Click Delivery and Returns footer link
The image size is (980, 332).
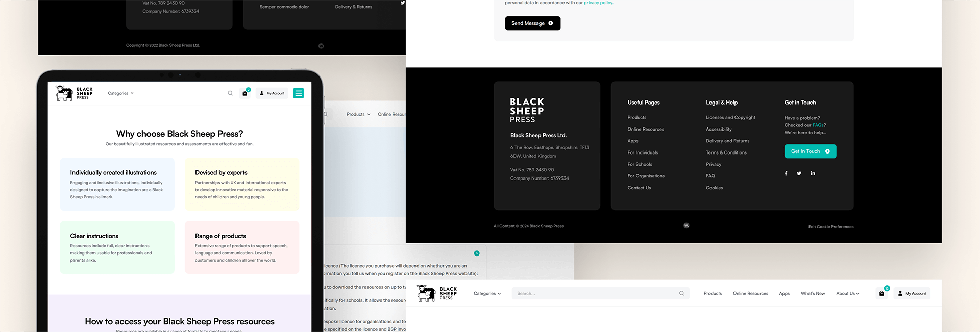click(x=727, y=141)
